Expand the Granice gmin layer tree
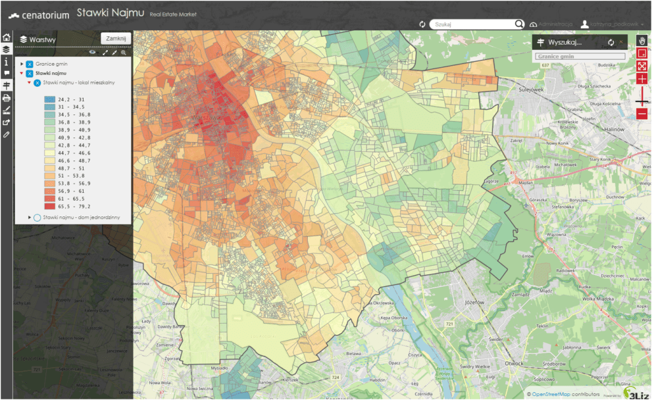 coord(22,64)
